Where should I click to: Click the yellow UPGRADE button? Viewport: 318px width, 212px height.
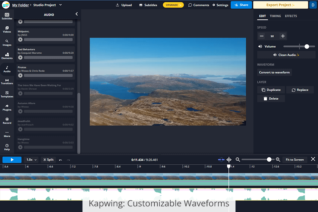pos(173,5)
